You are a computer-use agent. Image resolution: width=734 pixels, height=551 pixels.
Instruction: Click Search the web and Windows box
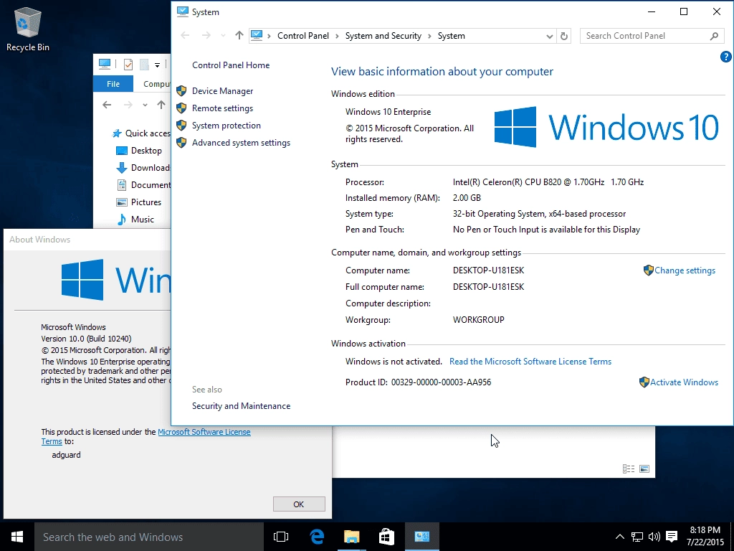tap(149, 537)
